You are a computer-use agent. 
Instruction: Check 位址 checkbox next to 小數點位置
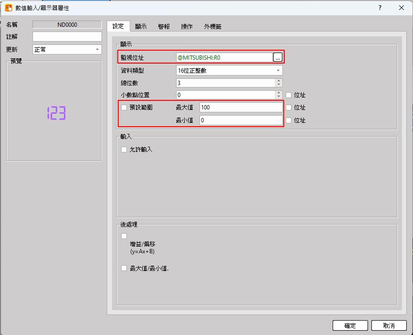[289, 95]
